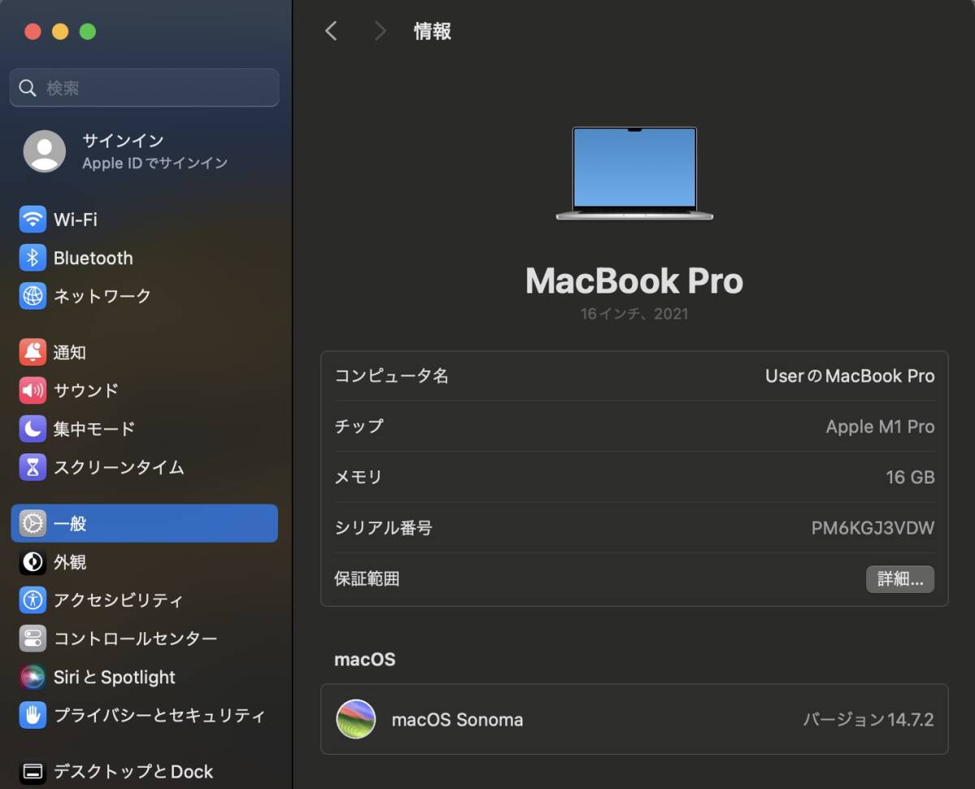The width and height of the screenshot is (975, 789).
Task: Click the macOS section heading
Action: (x=365, y=659)
